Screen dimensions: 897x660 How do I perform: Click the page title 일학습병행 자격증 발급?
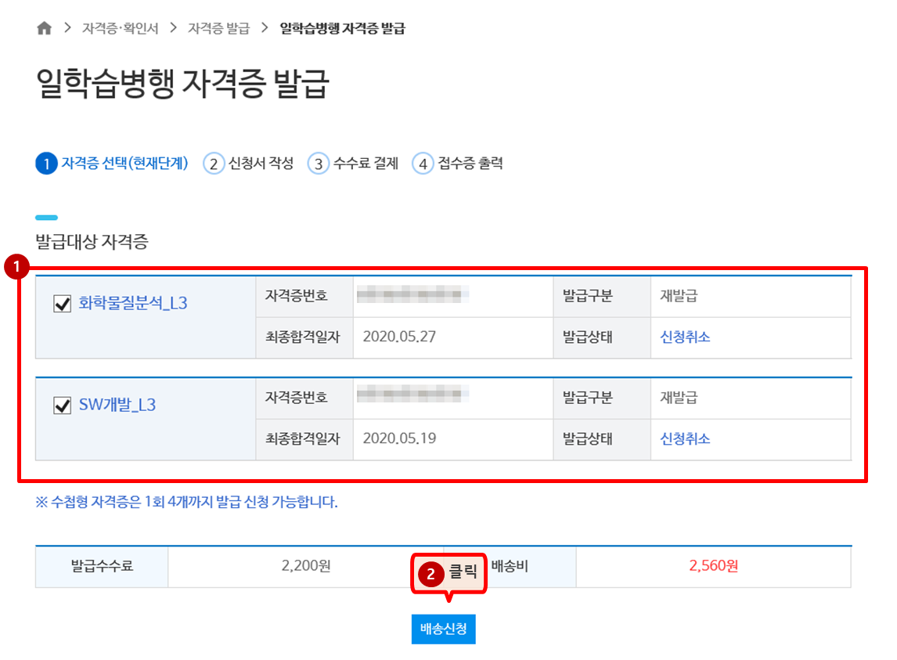(182, 84)
